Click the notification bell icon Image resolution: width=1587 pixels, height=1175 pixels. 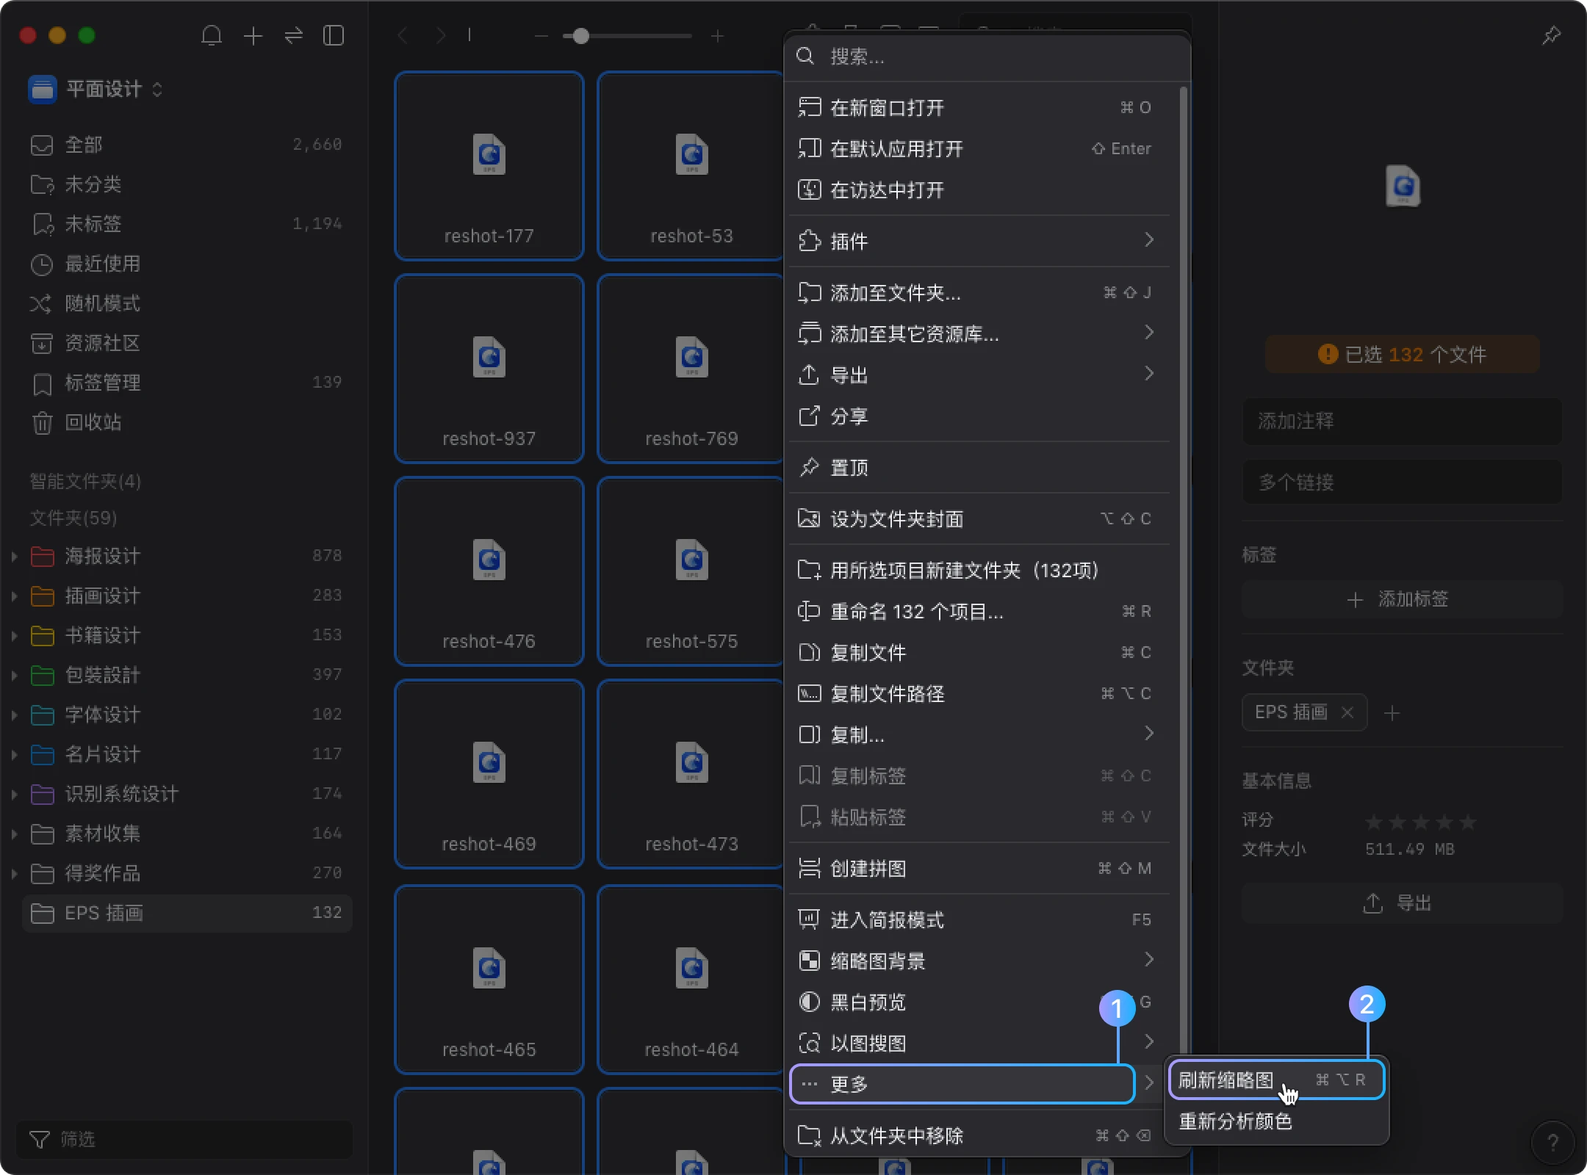point(212,35)
